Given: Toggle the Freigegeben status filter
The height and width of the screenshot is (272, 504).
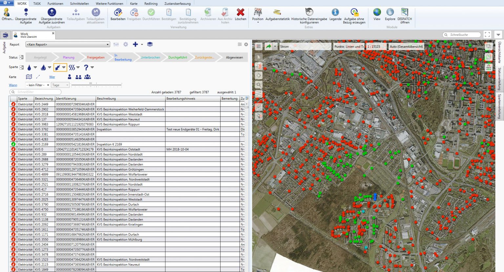Looking at the screenshot, I should point(95,57).
